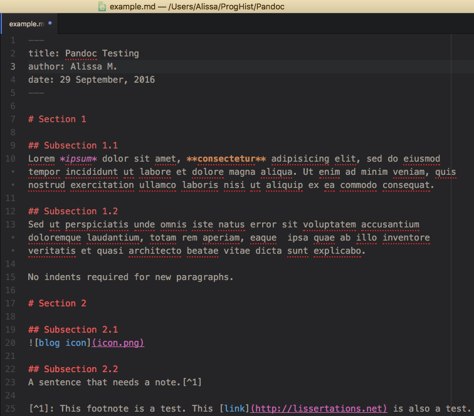
Task: Click the opening '---' on line 1
Action: 36,40
